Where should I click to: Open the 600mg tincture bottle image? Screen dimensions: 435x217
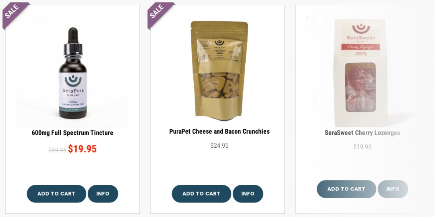point(72,72)
